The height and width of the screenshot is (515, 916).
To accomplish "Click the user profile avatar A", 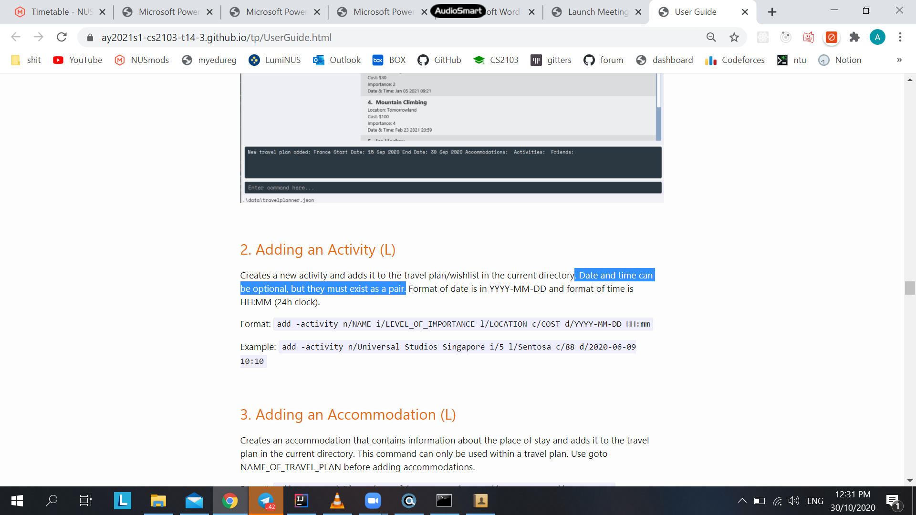I will (877, 37).
